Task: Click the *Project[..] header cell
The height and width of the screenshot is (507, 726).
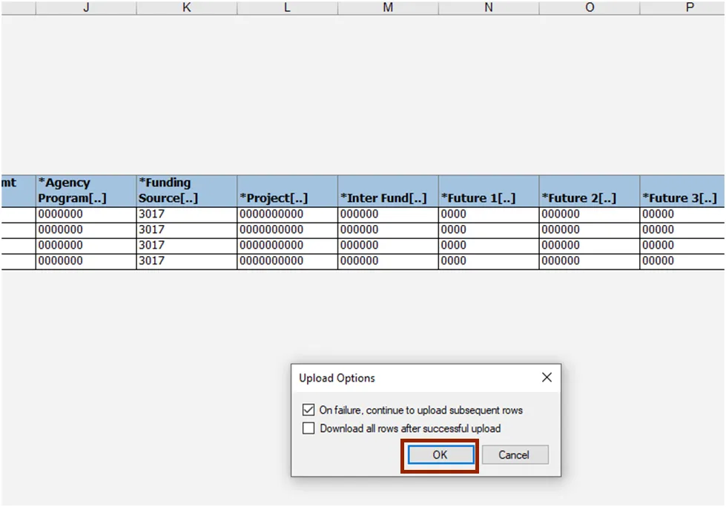Action: 287,191
